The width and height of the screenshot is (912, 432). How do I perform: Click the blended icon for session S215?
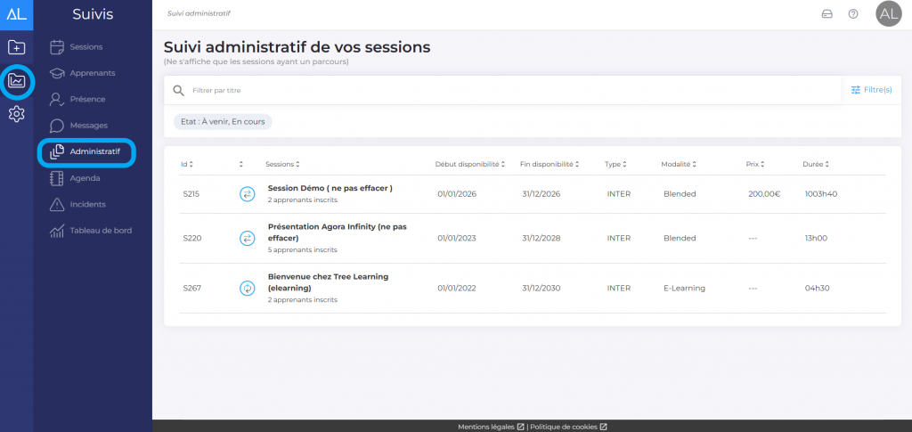pyautogui.click(x=248, y=193)
